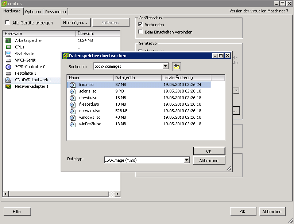This screenshot has width=294, height=224.
Task: Click the windows.iso file icon
Action: pos(72,117)
